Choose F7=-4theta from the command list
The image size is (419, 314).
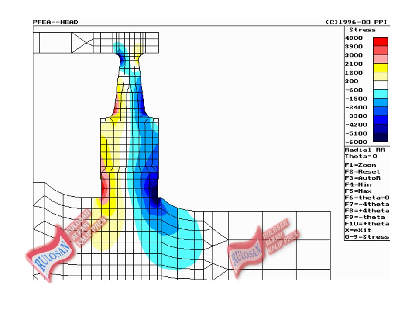pyautogui.click(x=367, y=204)
